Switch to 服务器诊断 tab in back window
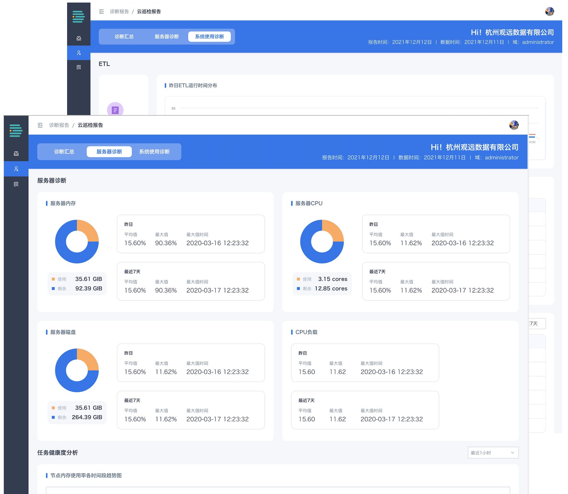568x494 pixels. 167,36
